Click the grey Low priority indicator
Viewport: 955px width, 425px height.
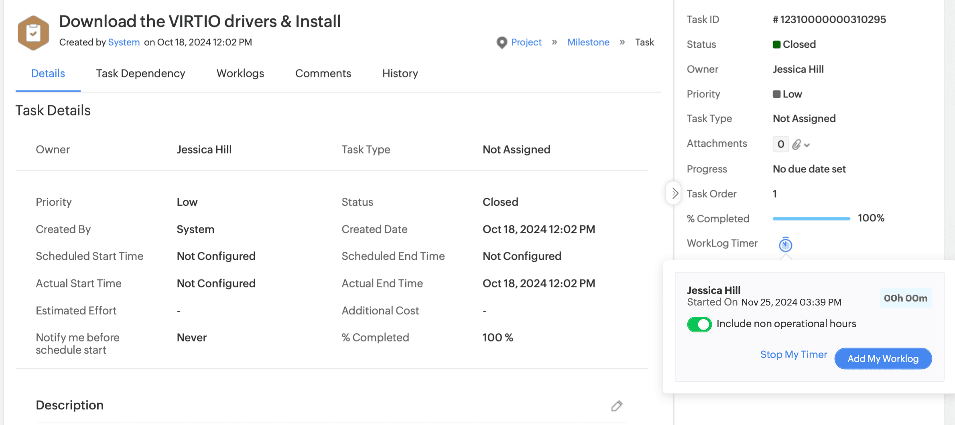point(776,94)
